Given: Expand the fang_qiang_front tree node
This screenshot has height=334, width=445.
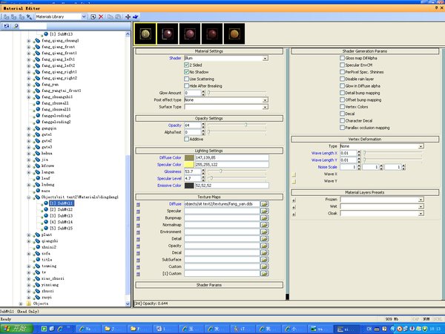Looking at the screenshot, I should point(29,47).
